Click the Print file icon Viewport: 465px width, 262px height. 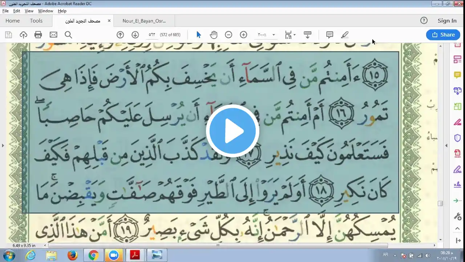[38, 35]
